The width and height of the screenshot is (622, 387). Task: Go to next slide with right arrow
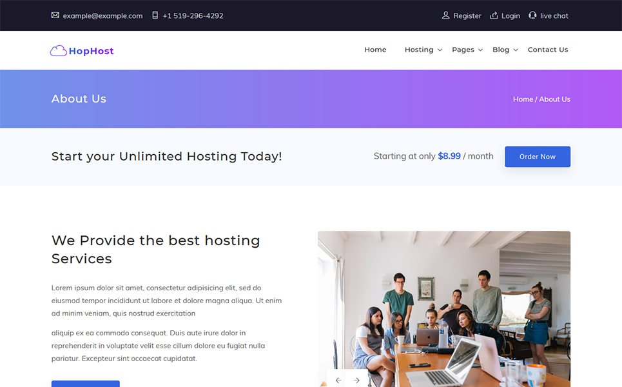(x=356, y=381)
